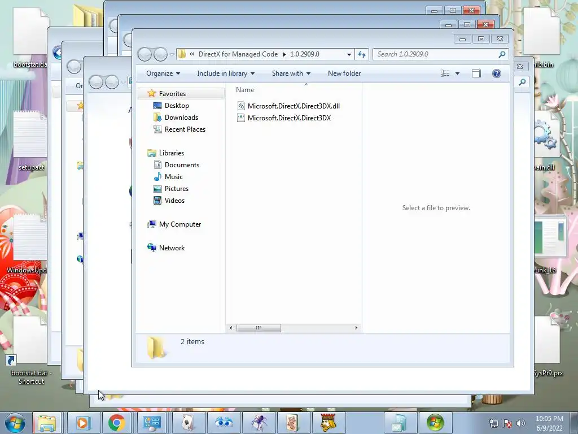Open Microsoft.DirectX.Direct3DX.dll file icon

(240, 106)
